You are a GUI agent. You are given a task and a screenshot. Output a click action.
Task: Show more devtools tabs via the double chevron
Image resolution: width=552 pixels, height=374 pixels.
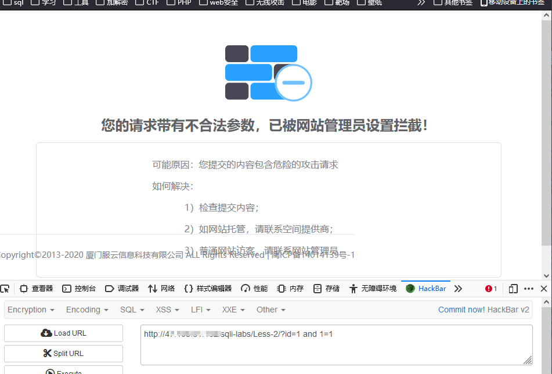tap(458, 289)
